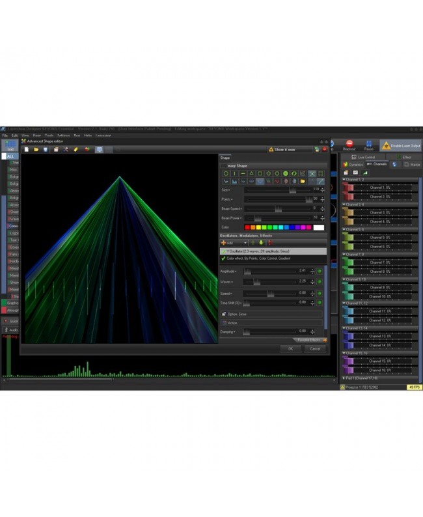
Task: Switch to the Dynamics tab
Action: [353, 164]
